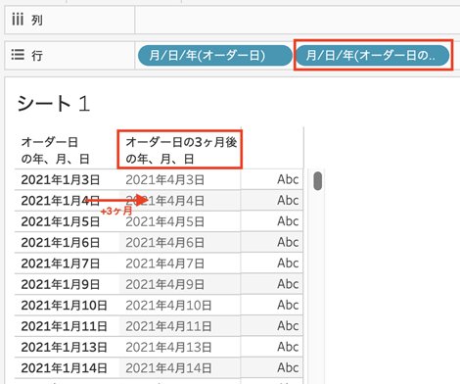Select row 2021年1月3日
The image size is (460, 384).
click(61, 180)
